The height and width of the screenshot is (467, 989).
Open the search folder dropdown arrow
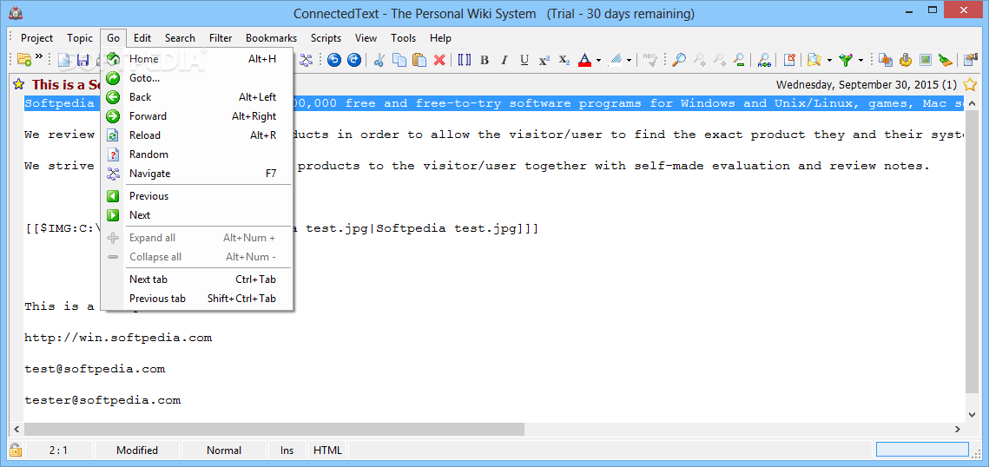pyautogui.click(x=828, y=61)
